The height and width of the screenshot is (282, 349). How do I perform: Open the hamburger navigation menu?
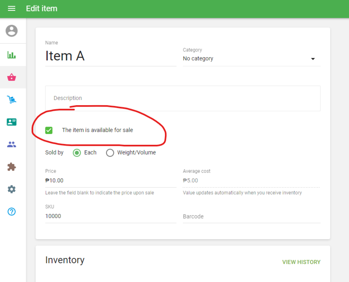[x=12, y=9]
